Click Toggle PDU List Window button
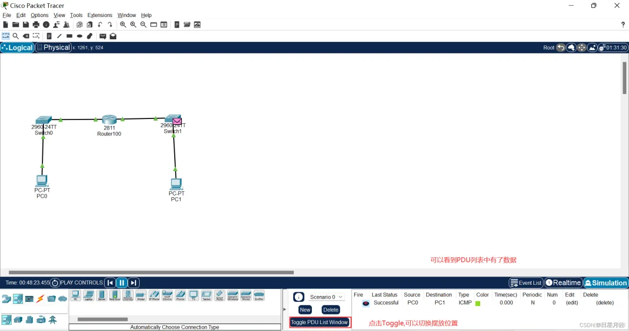 point(319,322)
